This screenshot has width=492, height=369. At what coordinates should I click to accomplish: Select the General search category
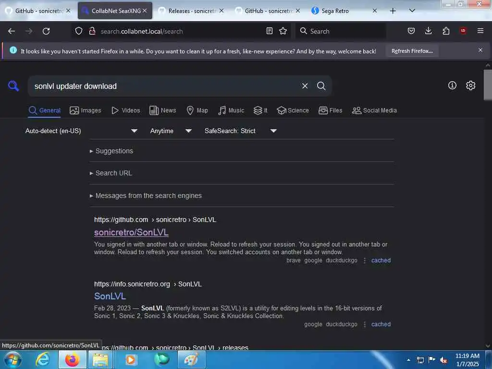pos(44,111)
